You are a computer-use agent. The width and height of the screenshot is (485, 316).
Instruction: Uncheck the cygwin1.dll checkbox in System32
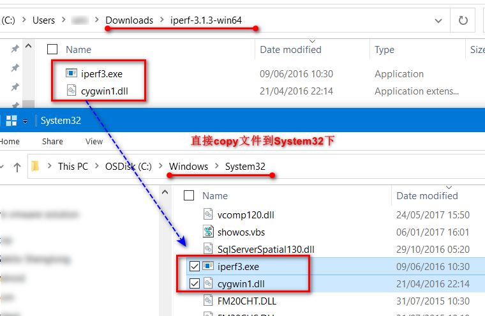point(195,283)
